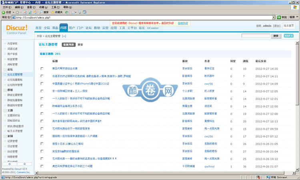Open Favorites star in IE toolbar
Image resolution: width=300 pixels, height=180 pixels.
point(52,12)
